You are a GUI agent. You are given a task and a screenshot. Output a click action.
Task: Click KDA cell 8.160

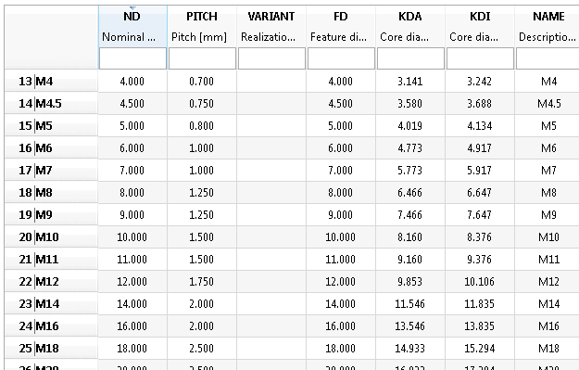pos(410,237)
